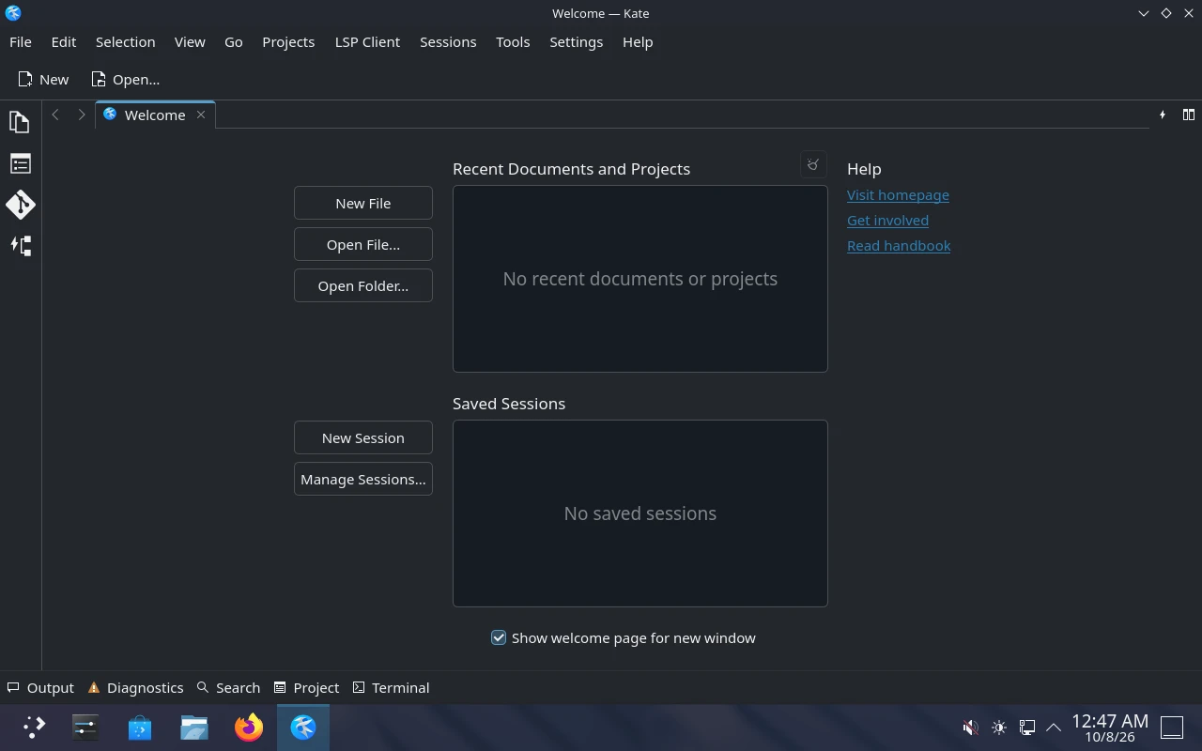This screenshot has height=751, width=1202.
Task: Click the New File button
Action: (x=363, y=203)
